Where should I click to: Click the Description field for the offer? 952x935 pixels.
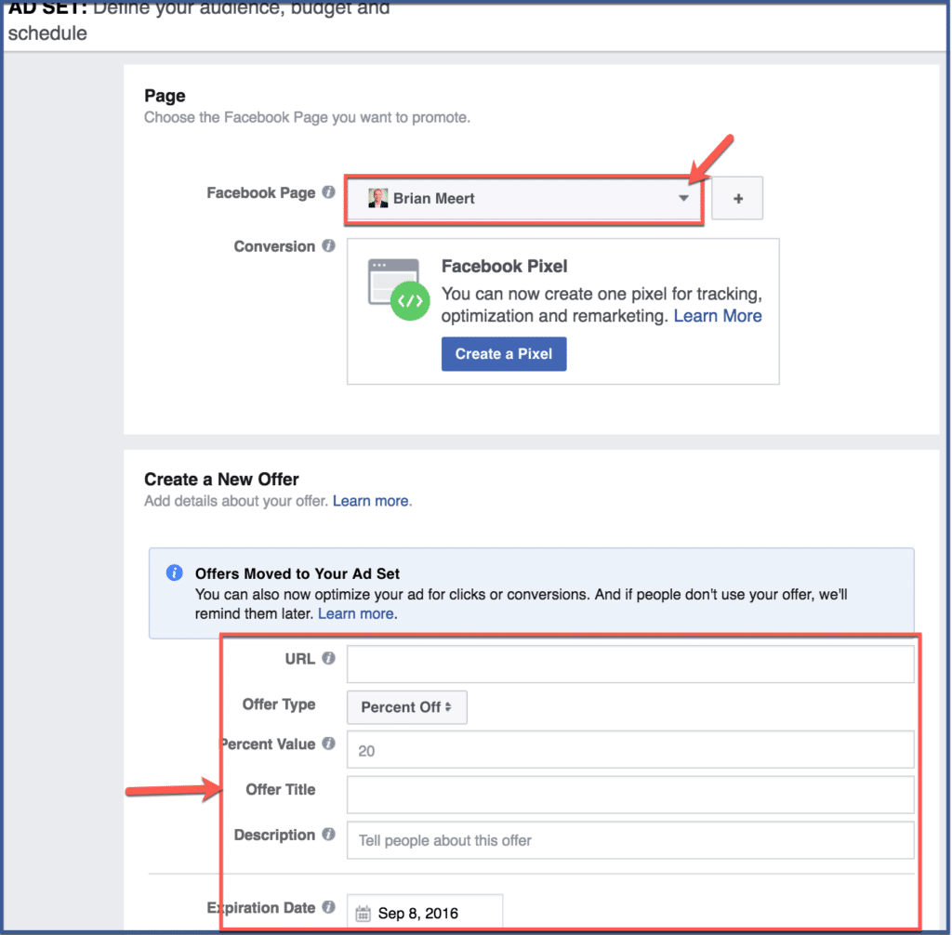point(630,840)
